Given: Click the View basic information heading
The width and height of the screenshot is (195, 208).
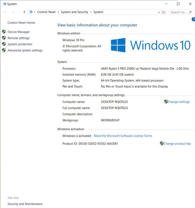Looking at the screenshot, I should pos(97,25).
